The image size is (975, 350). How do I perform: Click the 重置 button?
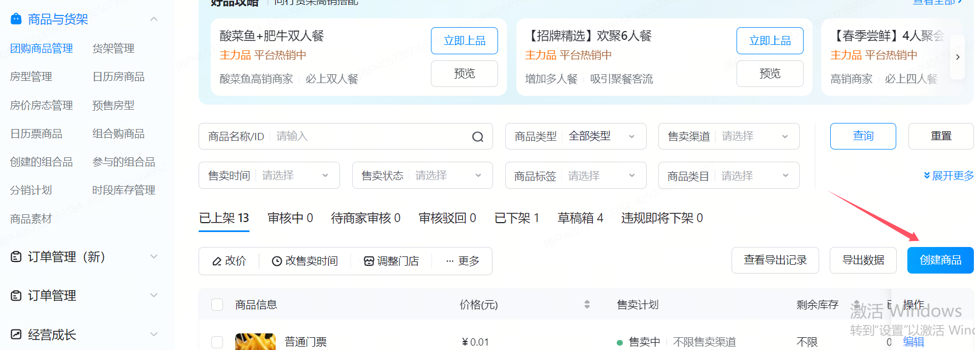[x=941, y=136]
